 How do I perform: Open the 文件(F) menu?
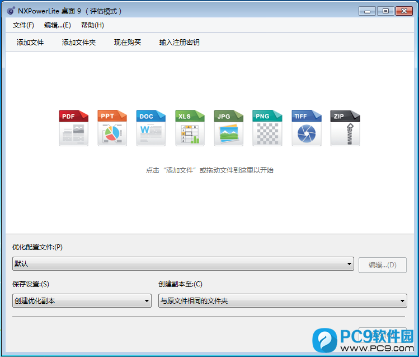pyautogui.click(x=23, y=25)
